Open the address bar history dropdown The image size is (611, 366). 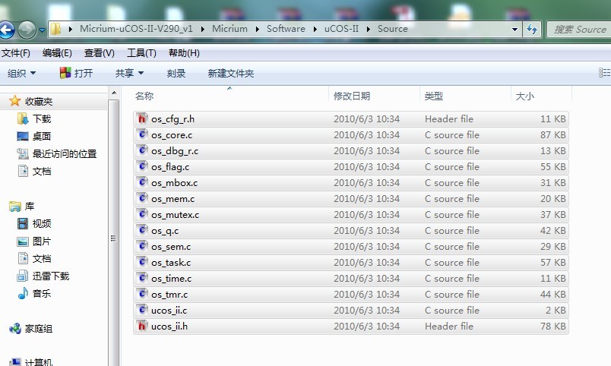(514, 29)
